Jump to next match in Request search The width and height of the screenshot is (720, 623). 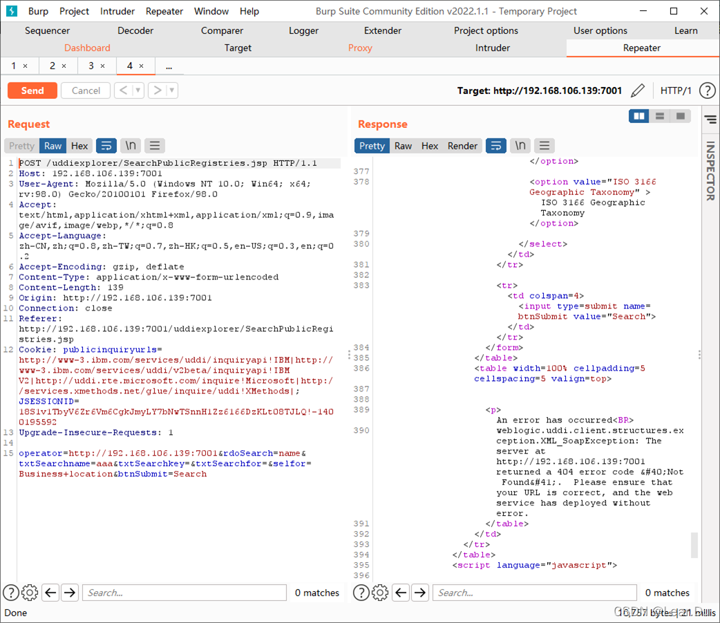[70, 593]
